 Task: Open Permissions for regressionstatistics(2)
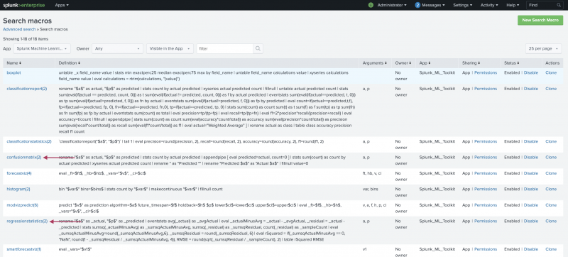(x=486, y=222)
